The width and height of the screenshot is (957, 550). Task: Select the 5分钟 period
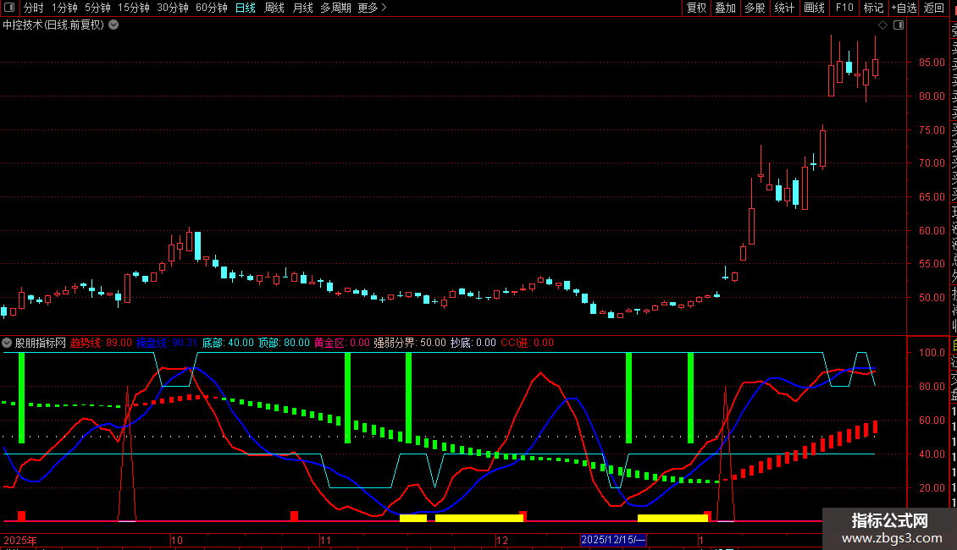pos(97,8)
